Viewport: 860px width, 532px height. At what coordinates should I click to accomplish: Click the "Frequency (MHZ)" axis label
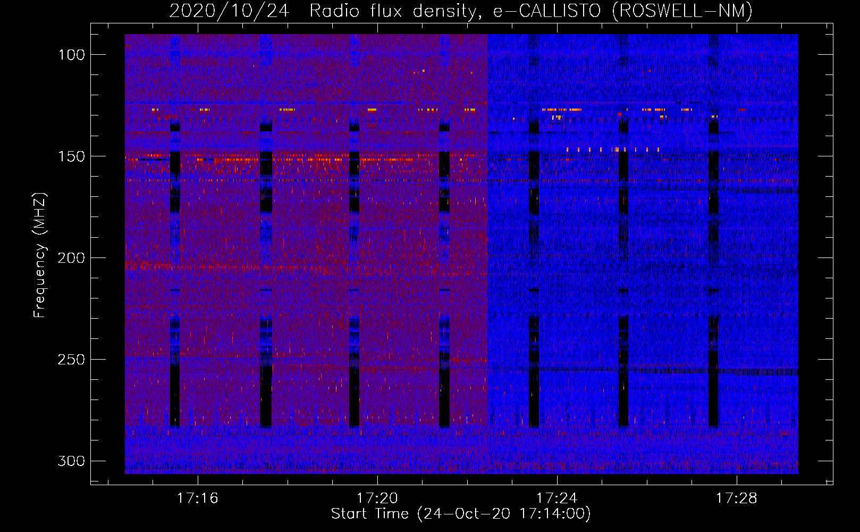[39, 255]
